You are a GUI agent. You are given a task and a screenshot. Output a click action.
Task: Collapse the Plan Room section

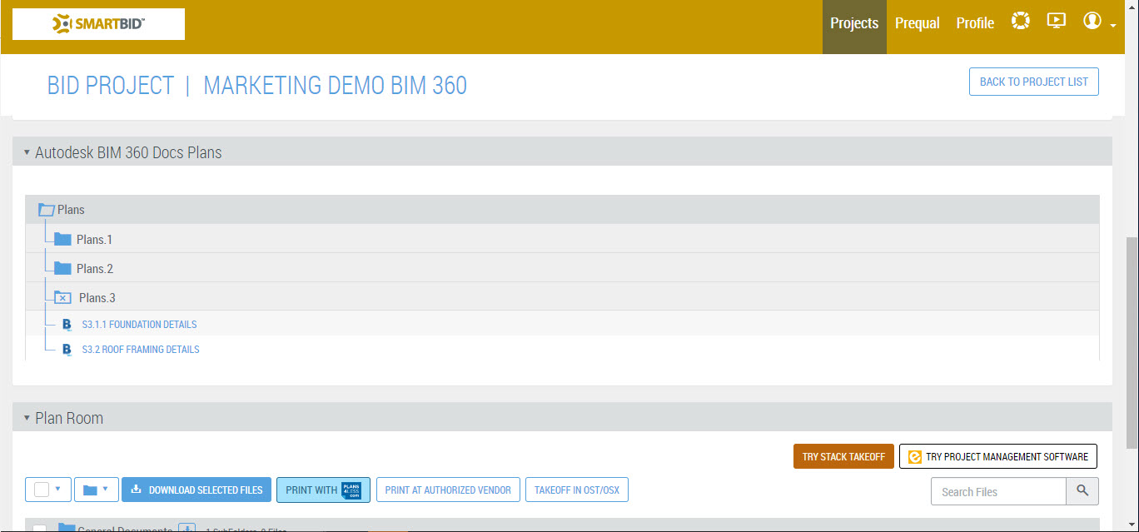pos(26,418)
